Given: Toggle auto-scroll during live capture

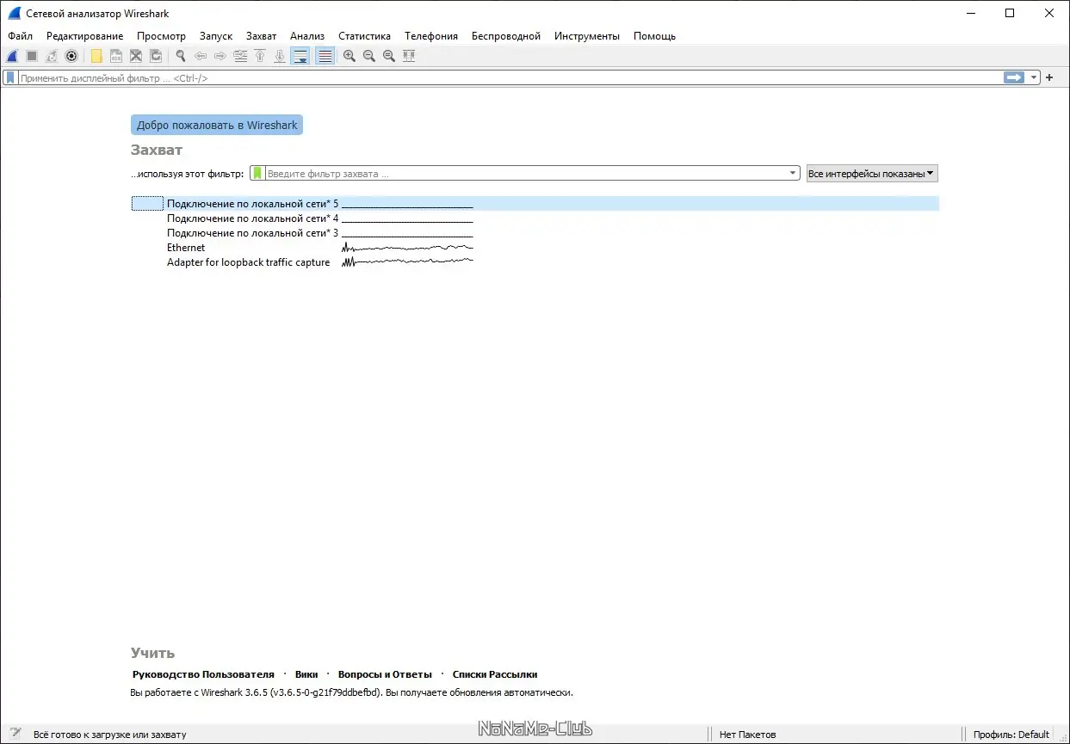Looking at the screenshot, I should pos(300,56).
